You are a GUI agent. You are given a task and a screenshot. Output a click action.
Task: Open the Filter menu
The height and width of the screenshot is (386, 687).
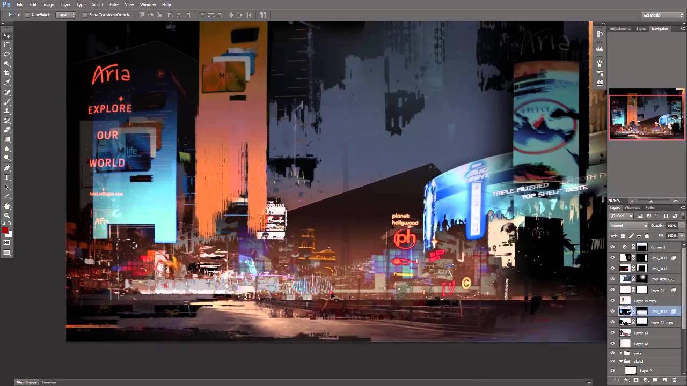tap(114, 4)
